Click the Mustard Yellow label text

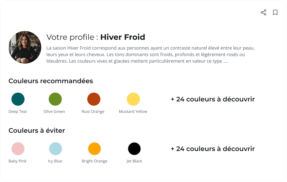click(x=133, y=112)
